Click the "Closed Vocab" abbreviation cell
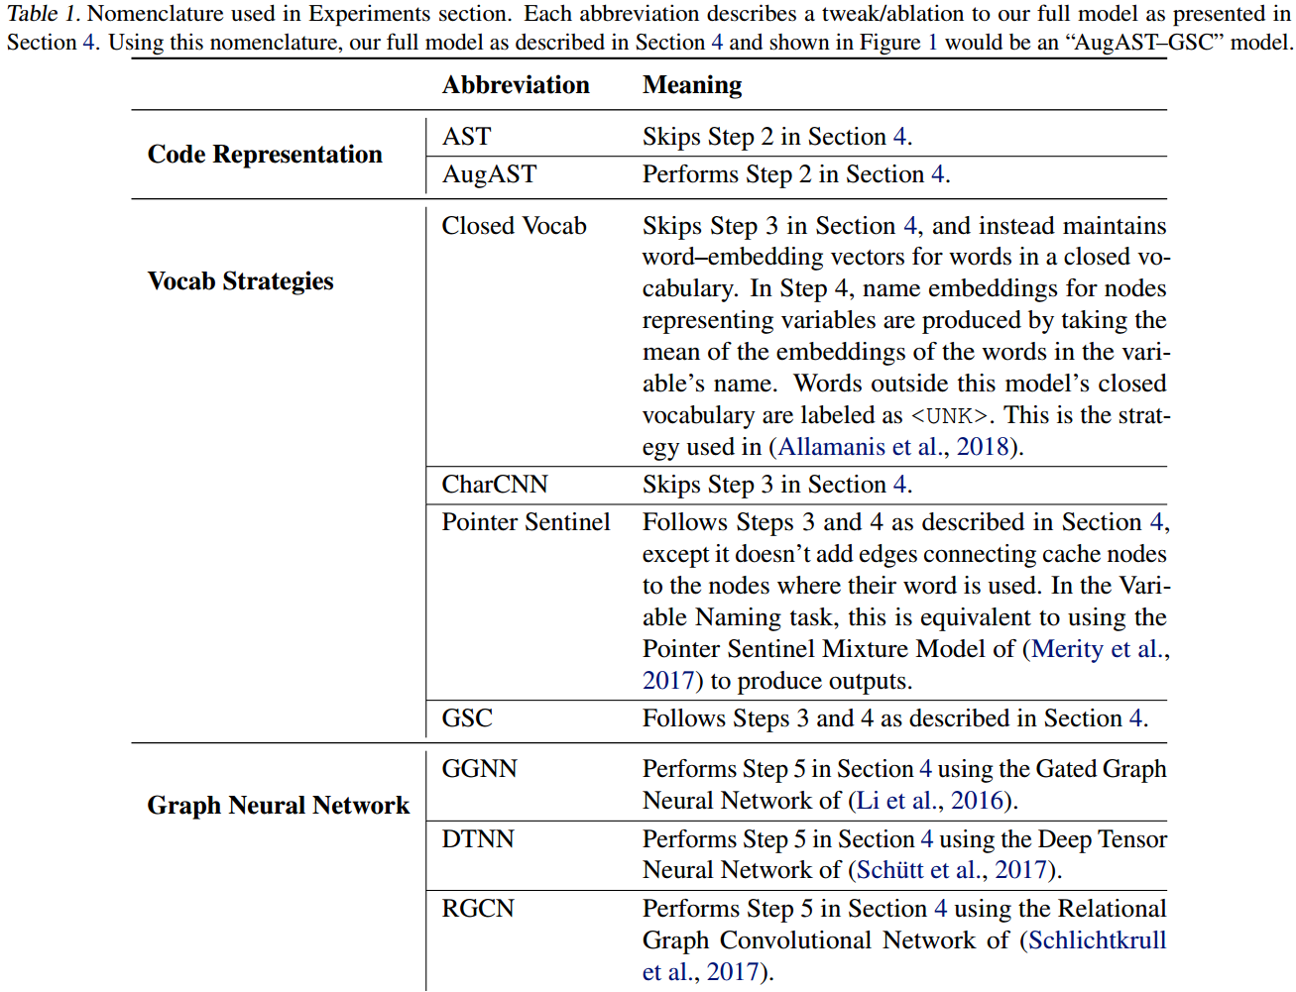 [x=514, y=225]
